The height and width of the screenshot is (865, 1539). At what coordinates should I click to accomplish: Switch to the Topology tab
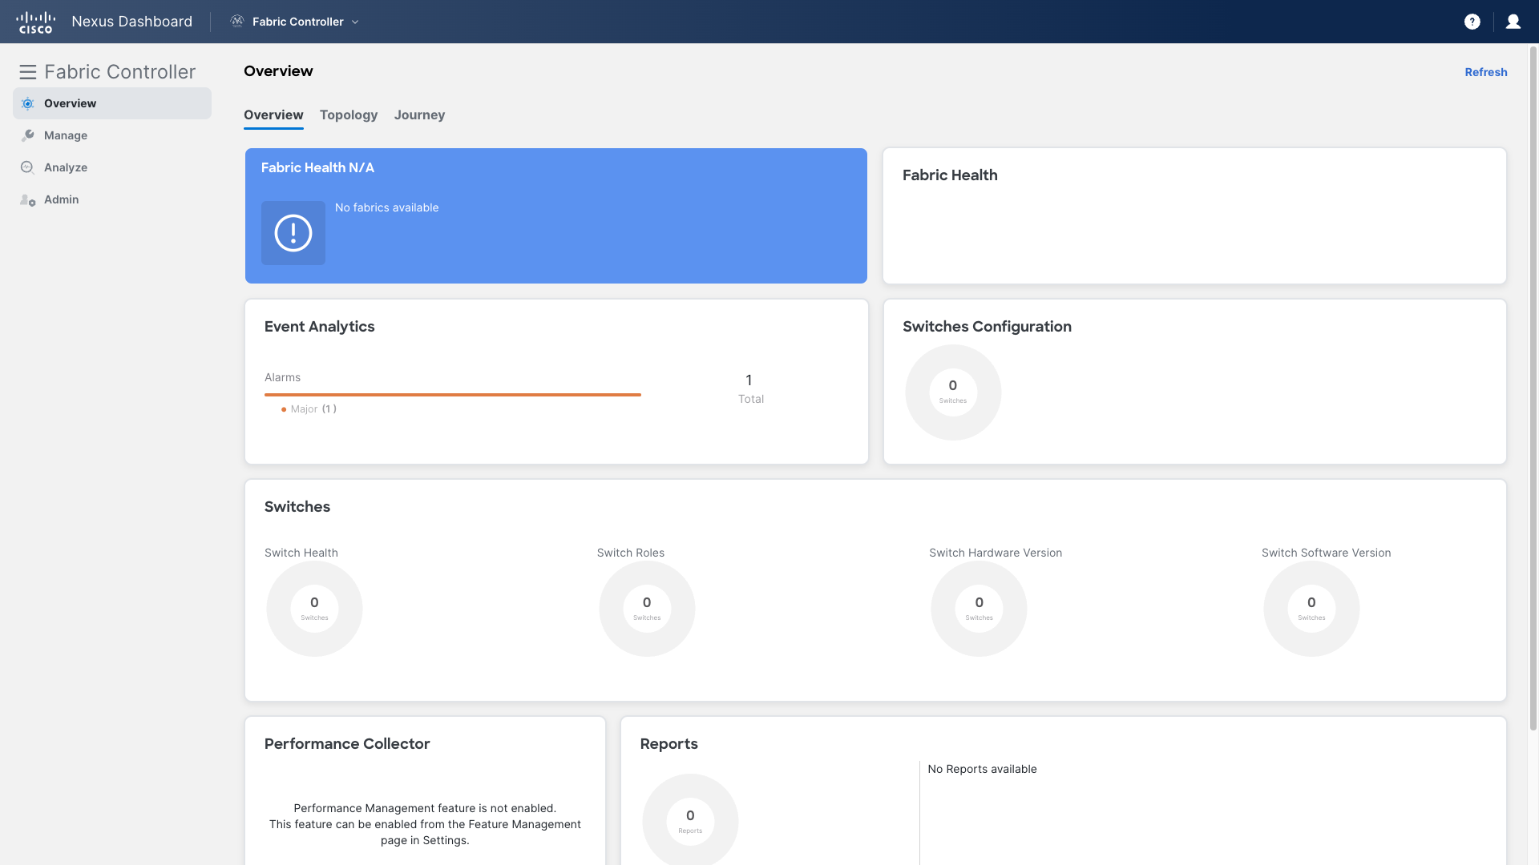[349, 115]
